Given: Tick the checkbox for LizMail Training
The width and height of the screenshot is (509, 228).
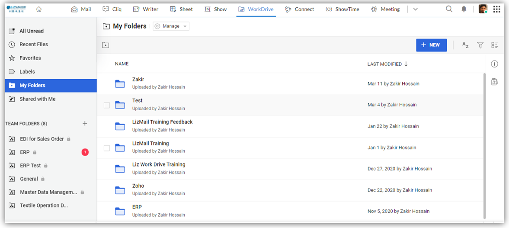Looking at the screenshot, I should (106, 148).
